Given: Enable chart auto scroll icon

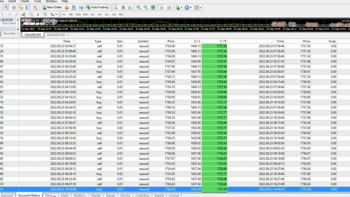Looking at the screenshot, I should [162, 8].
